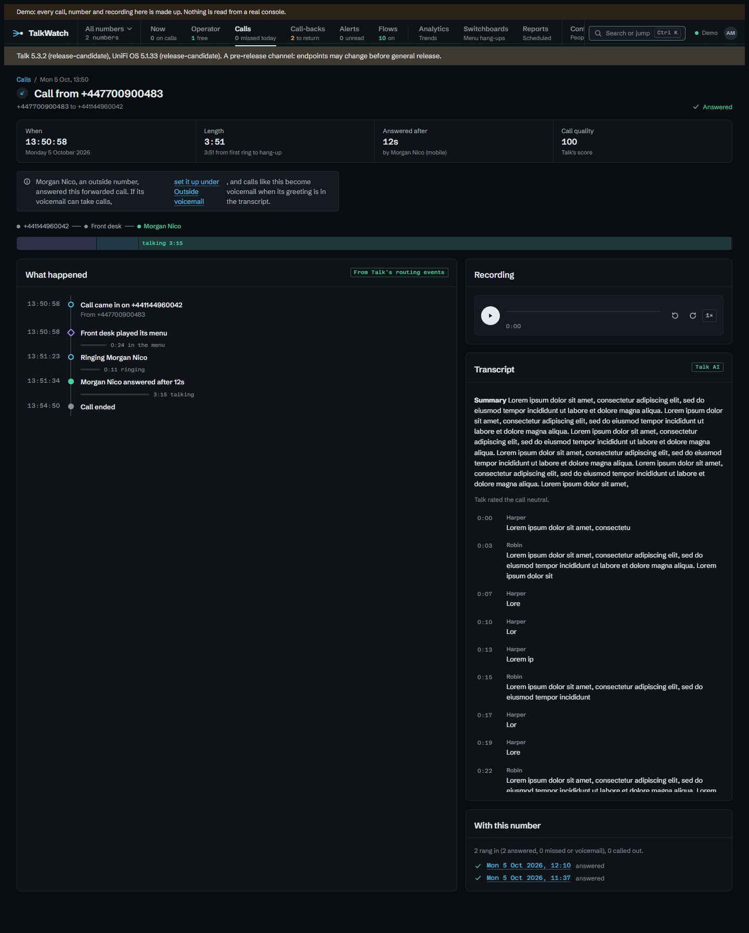The width and height of the screenshot is (749, 933).
Task: Click the incoming-call arrow icon beside the title
Action: (22, 93)
